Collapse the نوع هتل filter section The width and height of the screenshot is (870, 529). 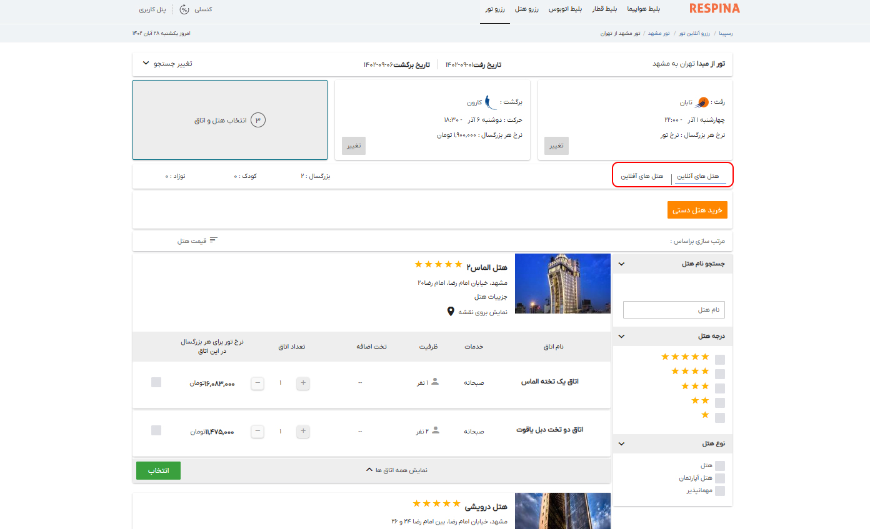[x=621, y=443]
